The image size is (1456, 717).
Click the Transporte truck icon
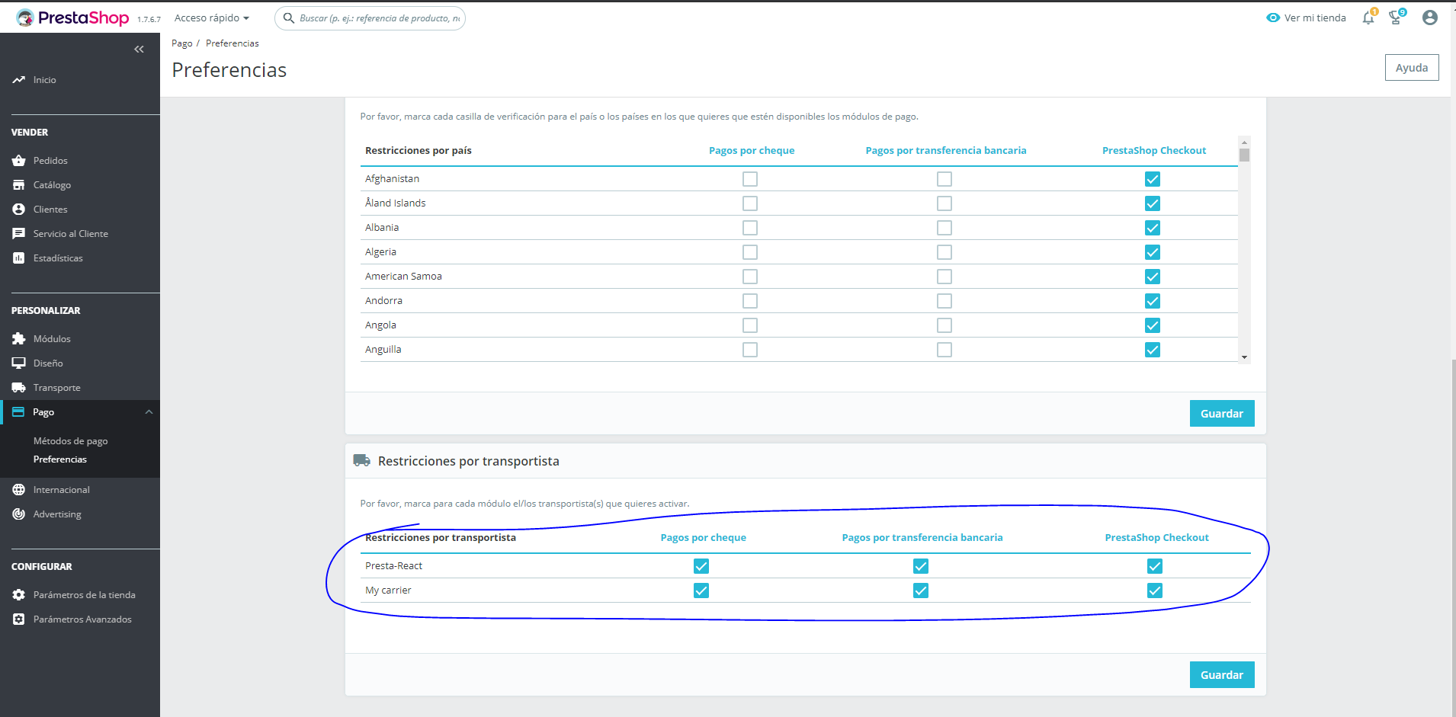[19, 387]
